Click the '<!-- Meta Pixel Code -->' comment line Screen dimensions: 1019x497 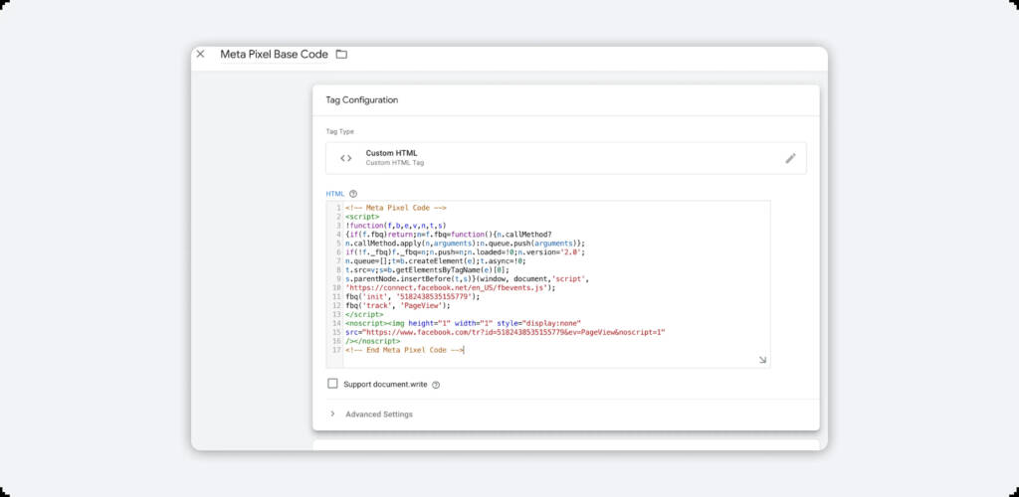point(396,208)
